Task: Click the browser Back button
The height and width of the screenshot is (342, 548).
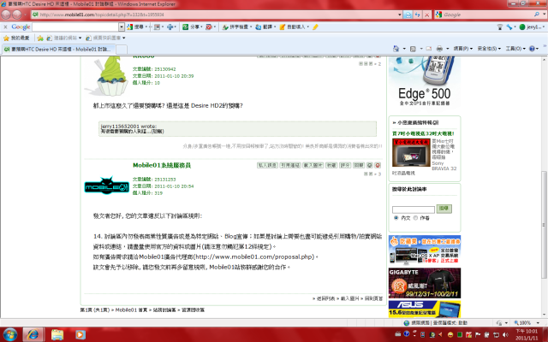Action: (6, 15)
